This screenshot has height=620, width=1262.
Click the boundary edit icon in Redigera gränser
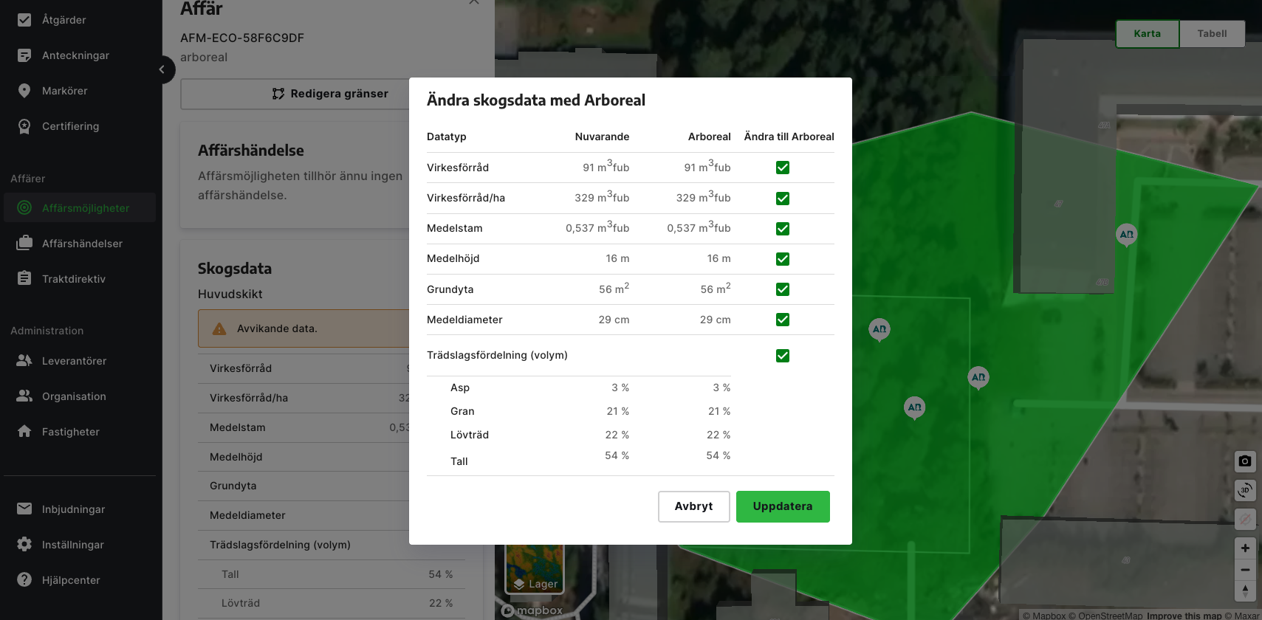pos(278,94)
